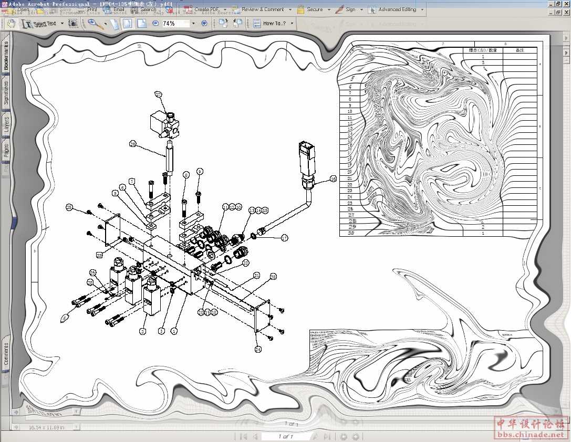Open the Select Text tool dropdown arrow
This screenshot has height=442, width=571.
(62, 24)
